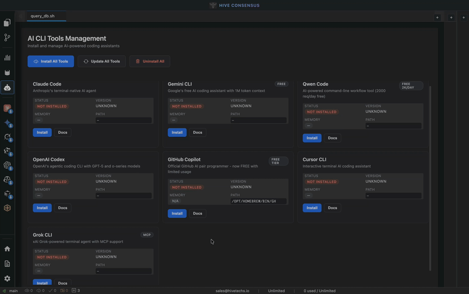
Task: Open the analytics bar chart icon
Action: pos(7,58)
